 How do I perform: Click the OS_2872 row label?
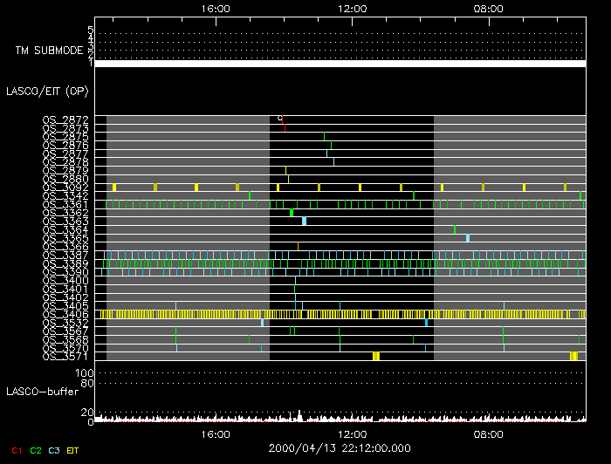click(x=65, y=119)
